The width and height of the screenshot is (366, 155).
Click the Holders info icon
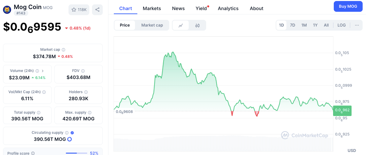pos(86,92)
